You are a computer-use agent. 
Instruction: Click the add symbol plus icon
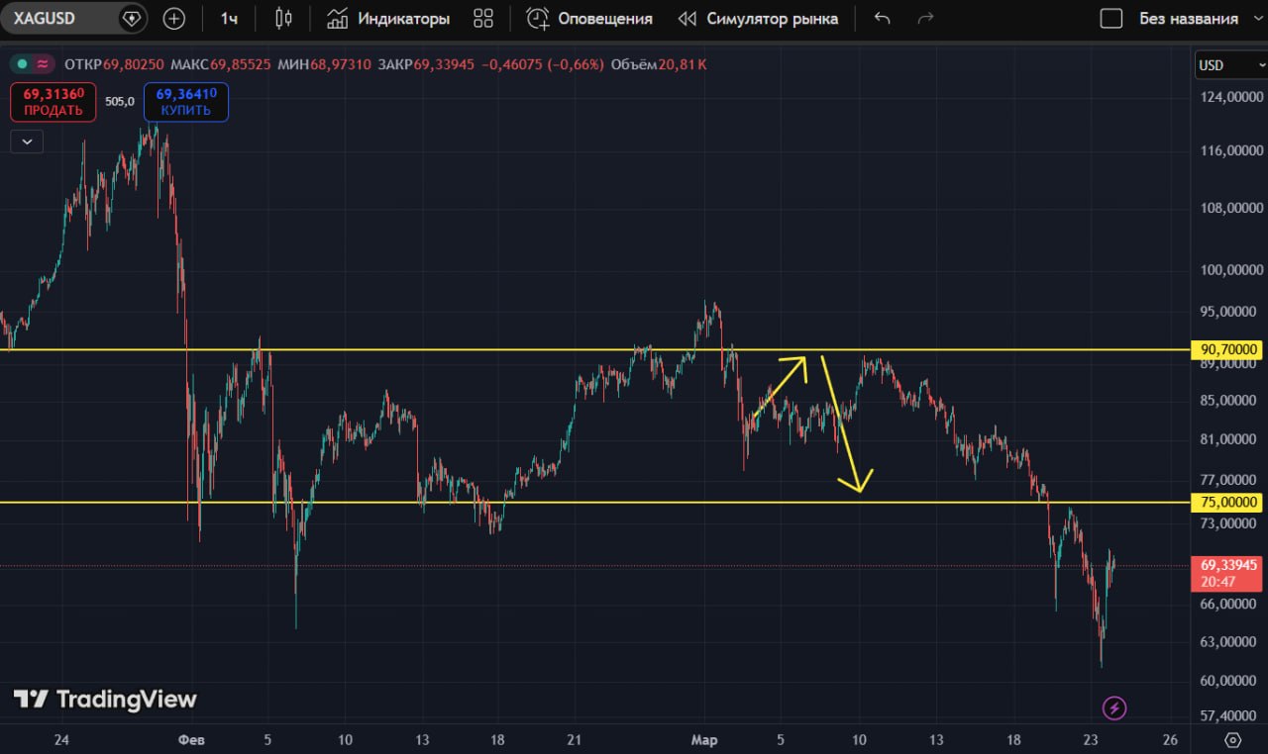point(174,19)
